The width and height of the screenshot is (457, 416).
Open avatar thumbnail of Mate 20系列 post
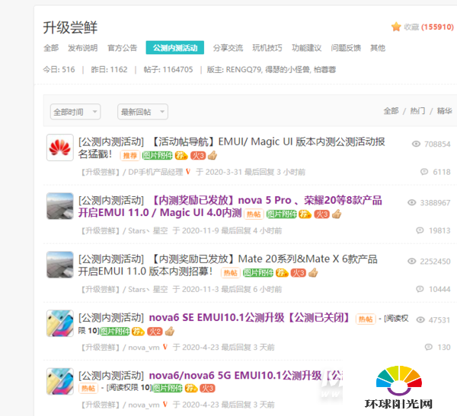(x=60, y=265)
